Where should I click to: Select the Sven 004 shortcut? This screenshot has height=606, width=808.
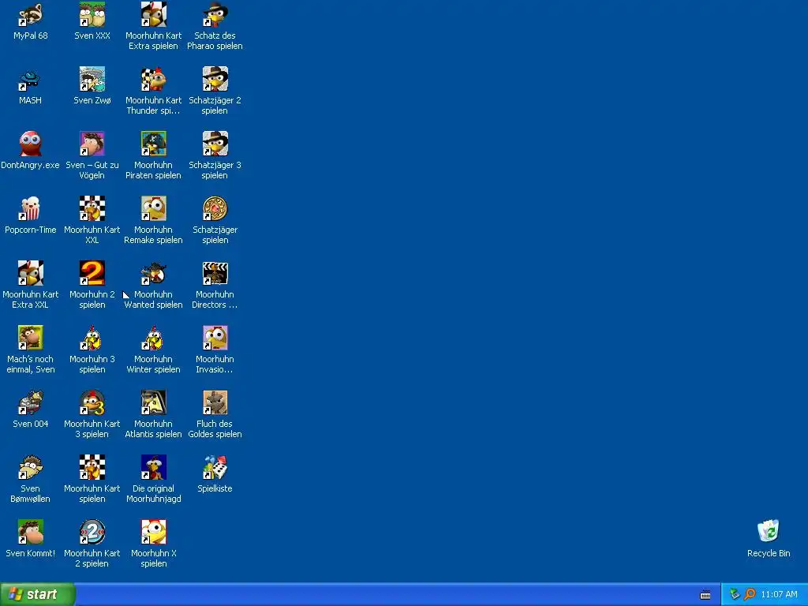31,402
